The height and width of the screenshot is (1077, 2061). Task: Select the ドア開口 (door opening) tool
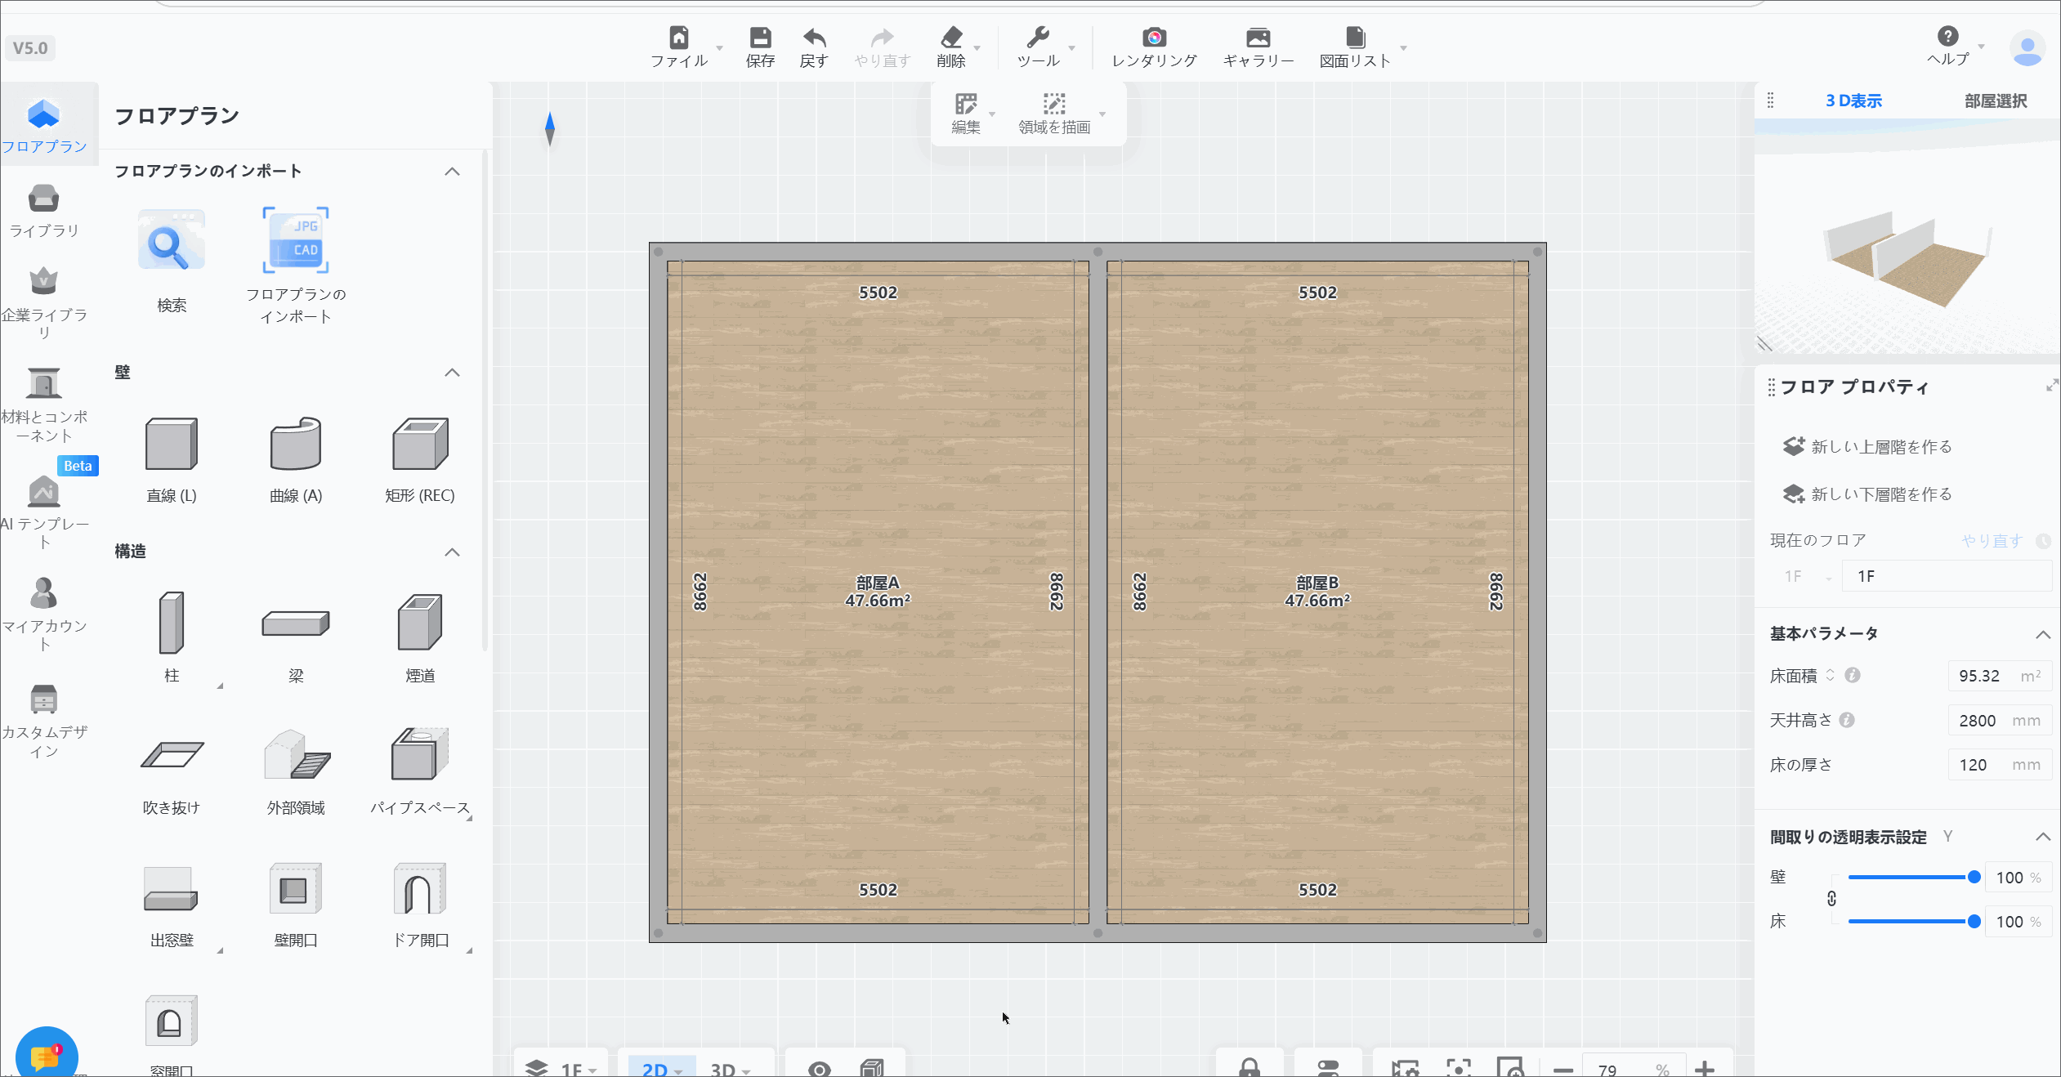420,905
